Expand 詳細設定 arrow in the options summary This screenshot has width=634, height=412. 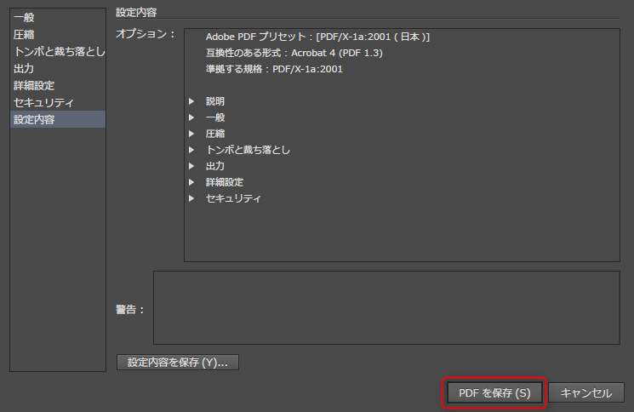point(192,182)
